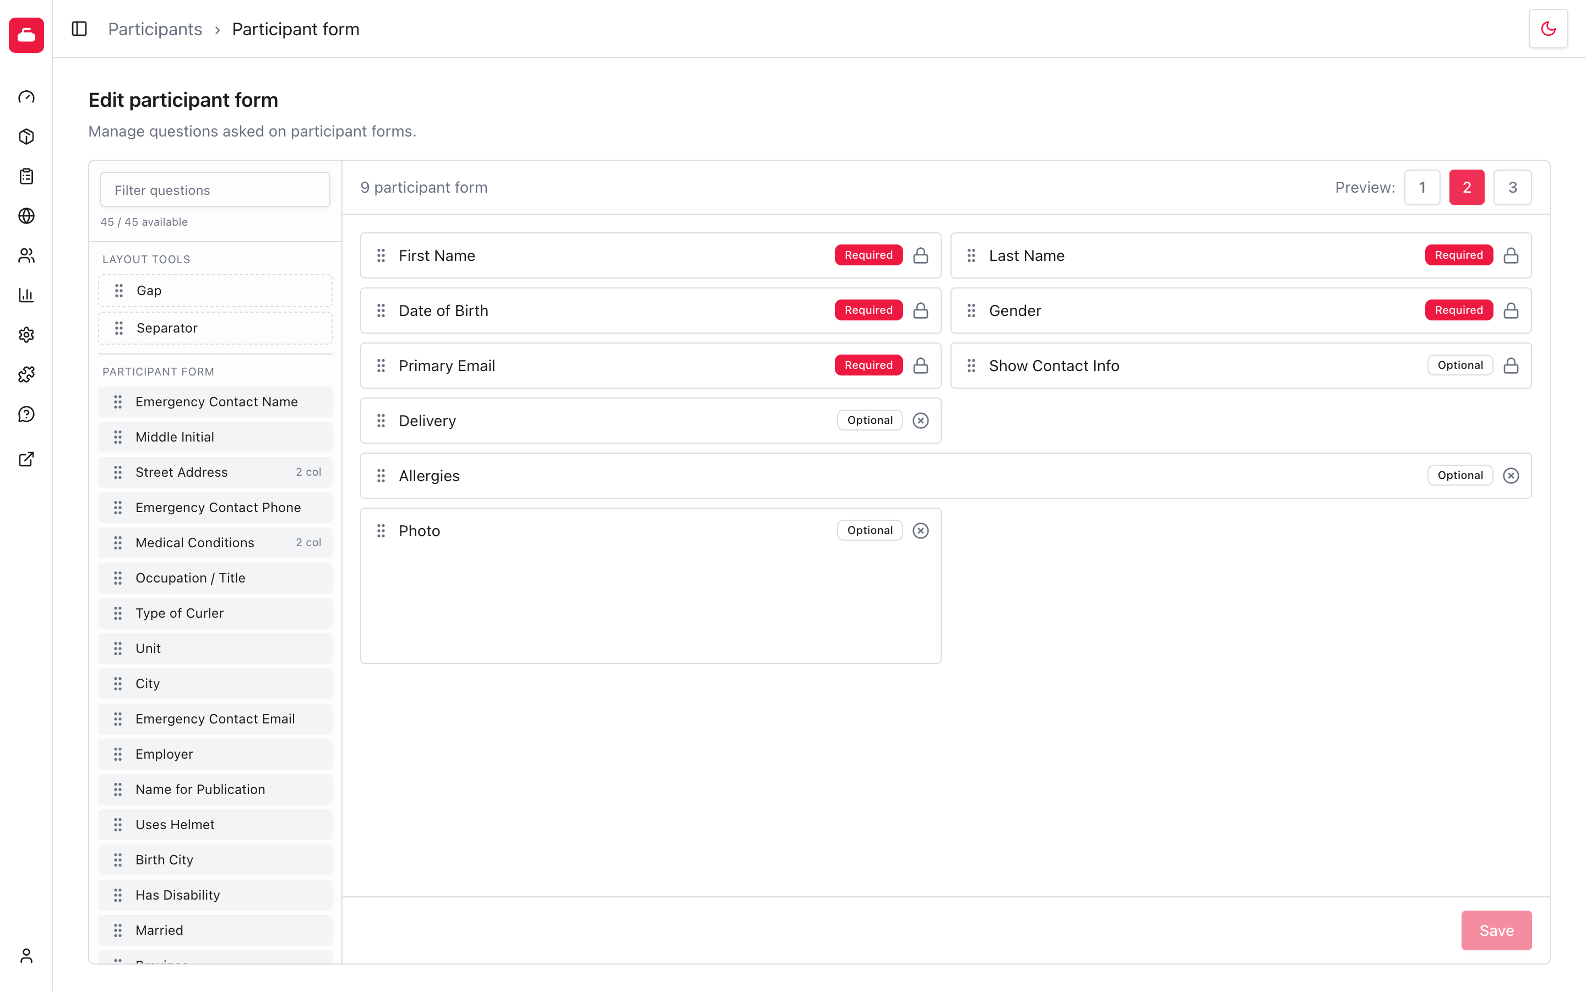
Task: Select the Separator layout tool
Action: pos(215,328)
